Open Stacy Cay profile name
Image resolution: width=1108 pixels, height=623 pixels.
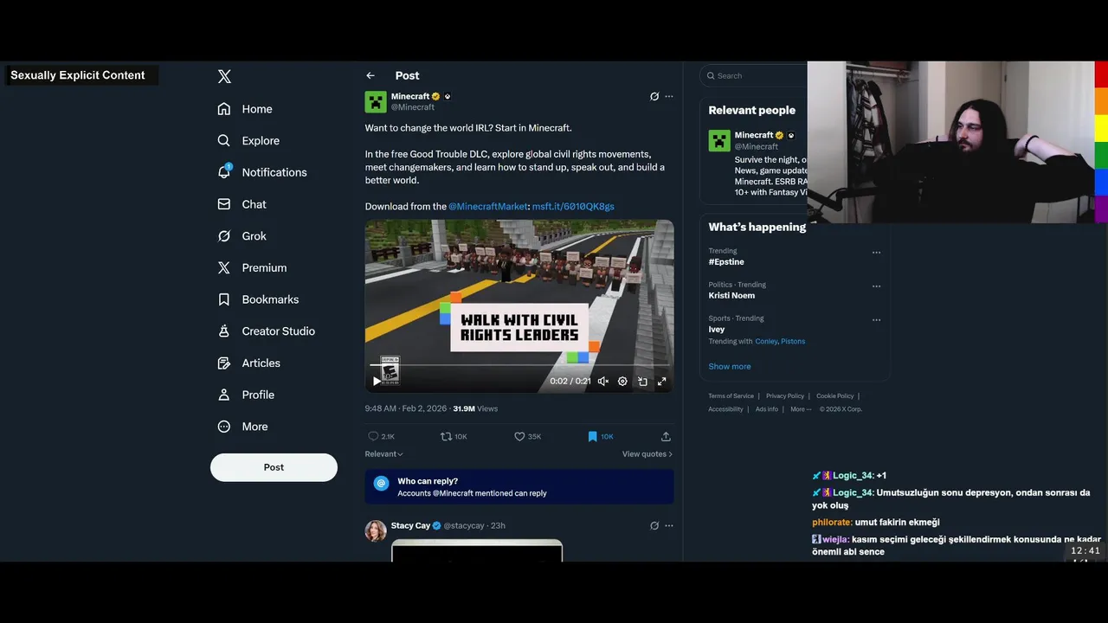click(x=410, y=525)
